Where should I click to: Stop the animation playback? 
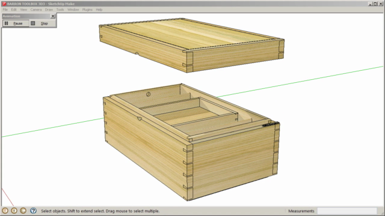[43, 23]
